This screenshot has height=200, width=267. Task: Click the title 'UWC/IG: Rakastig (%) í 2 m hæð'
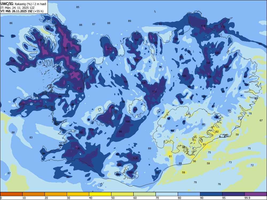(x=23, y=4)
